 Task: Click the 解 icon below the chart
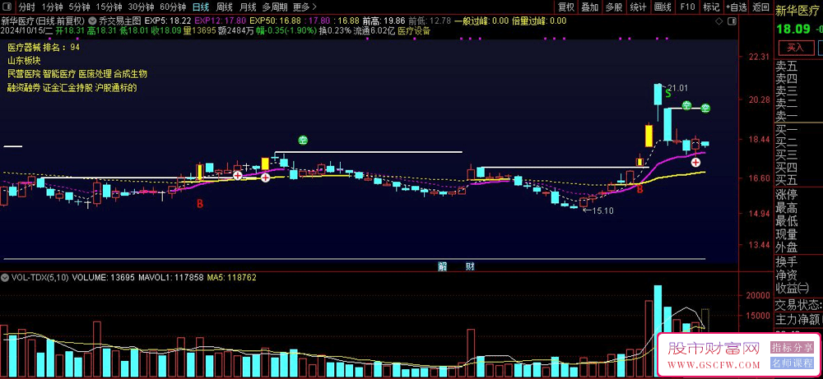[x=443, y=266]
